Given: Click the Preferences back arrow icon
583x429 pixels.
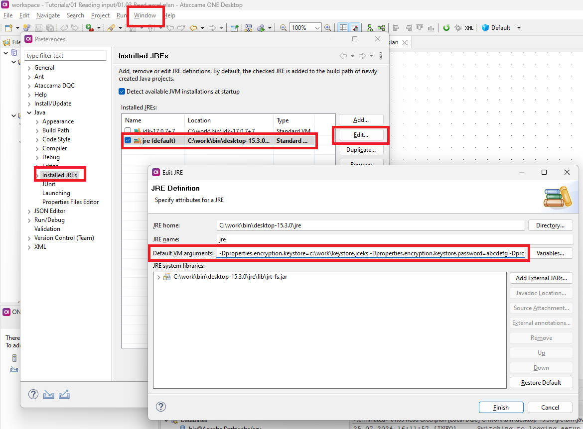Looking at the screenshot, I should point(343,56).
